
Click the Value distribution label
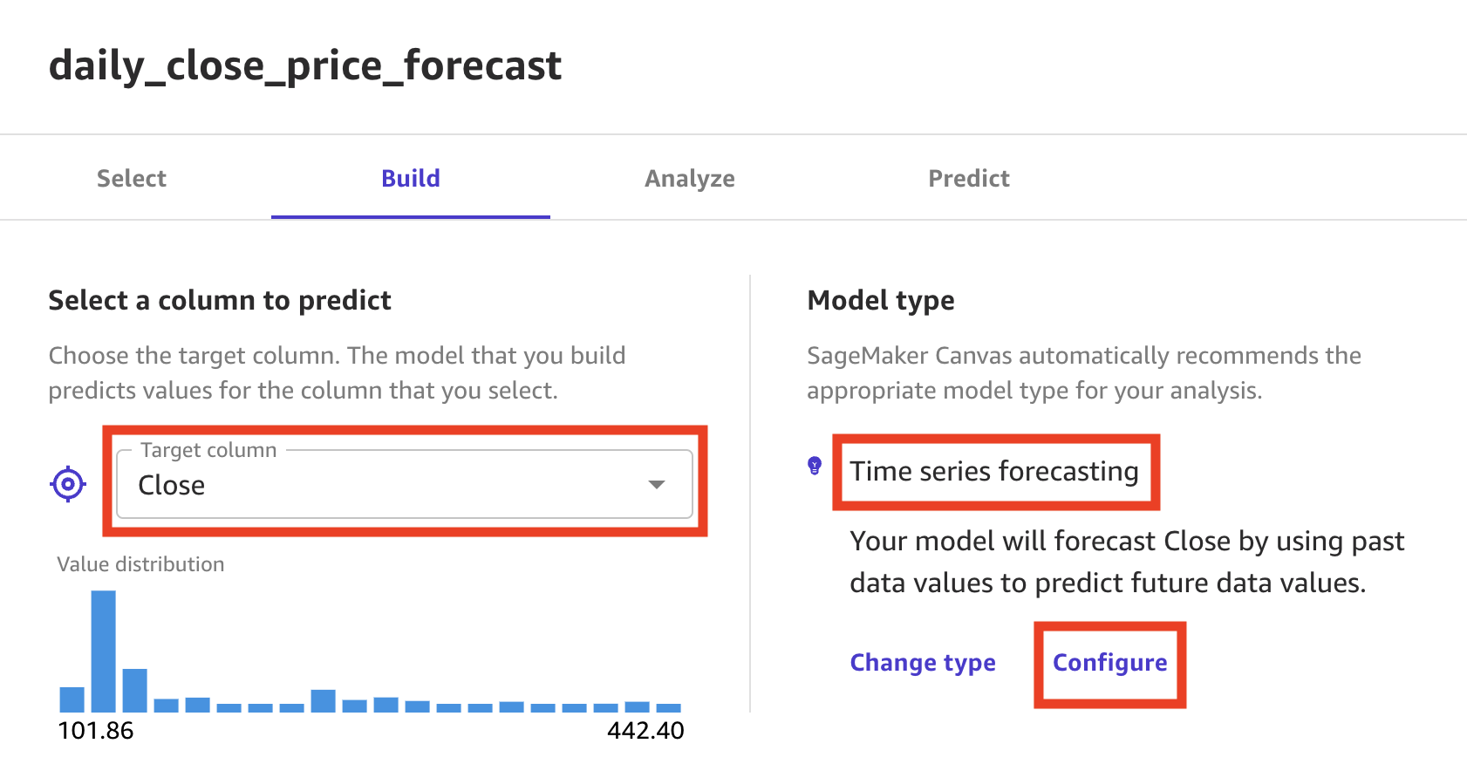point(140,564)
